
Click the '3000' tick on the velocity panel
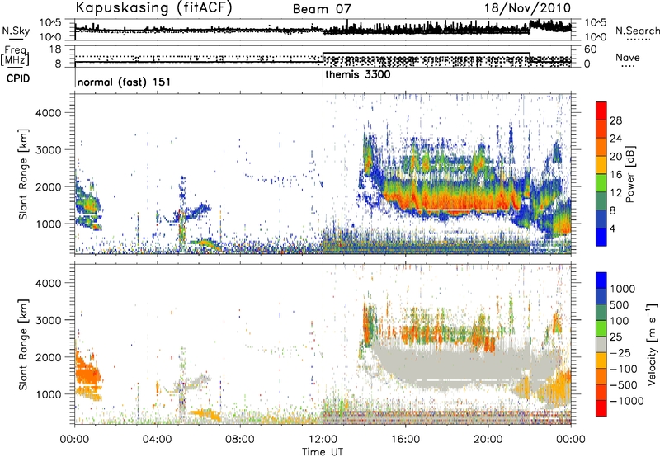(48, 320)
